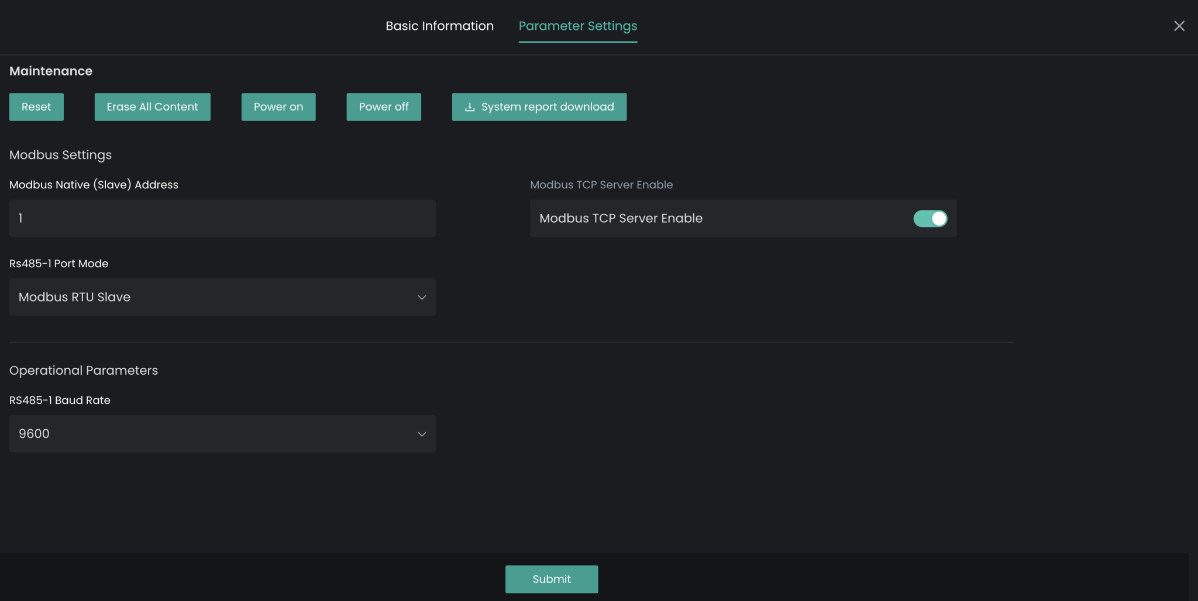
Task: Click the Erase All Content button
Action: coord(152,106)
